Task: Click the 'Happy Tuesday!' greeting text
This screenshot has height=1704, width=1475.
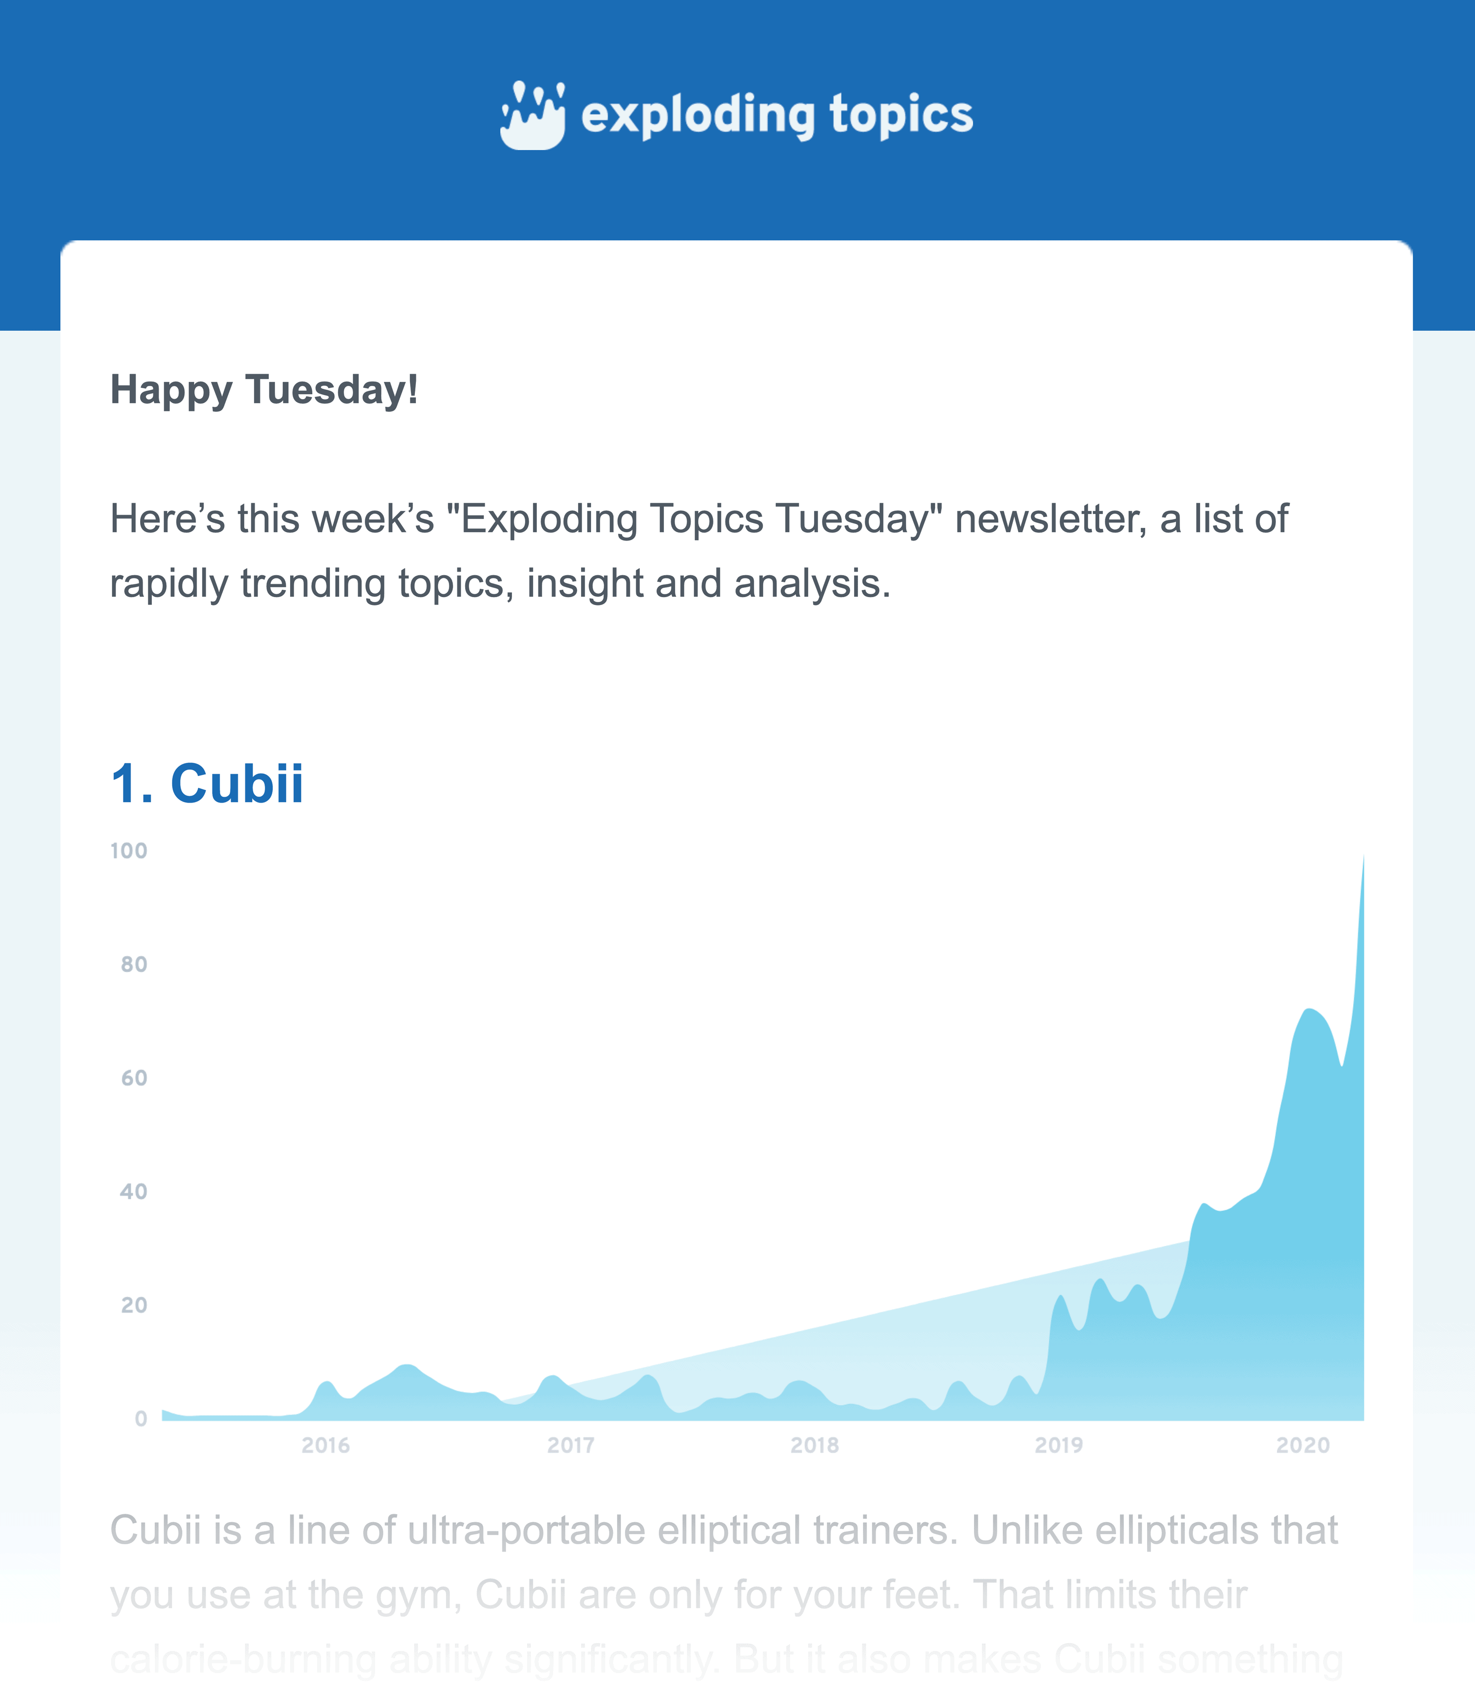Action: point(264,389)
